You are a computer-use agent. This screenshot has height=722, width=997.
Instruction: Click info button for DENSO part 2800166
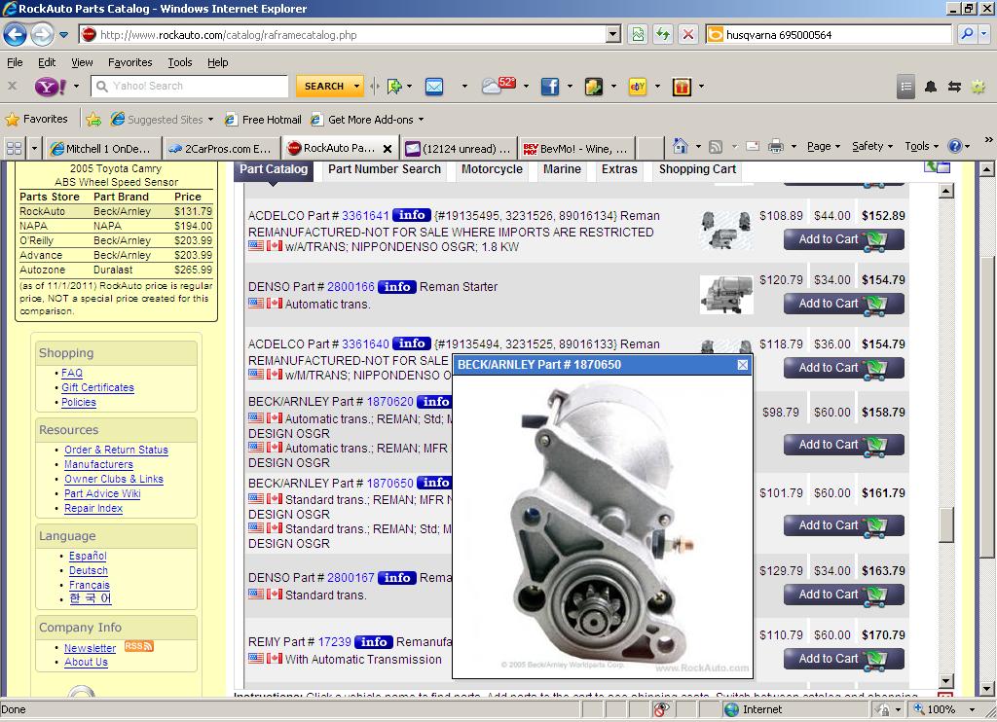[x=396, y=287]
